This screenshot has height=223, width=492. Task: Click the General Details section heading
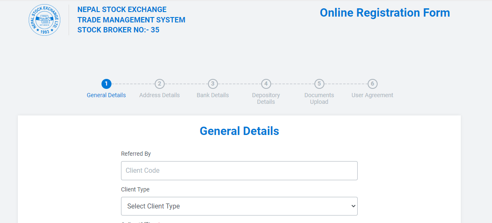(x=239, y=131)
